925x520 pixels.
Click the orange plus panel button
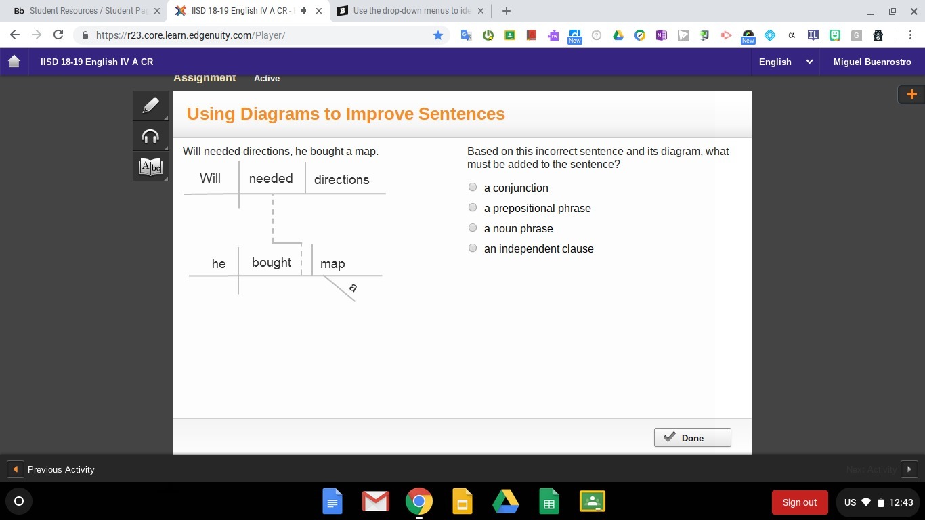point(911,94)
